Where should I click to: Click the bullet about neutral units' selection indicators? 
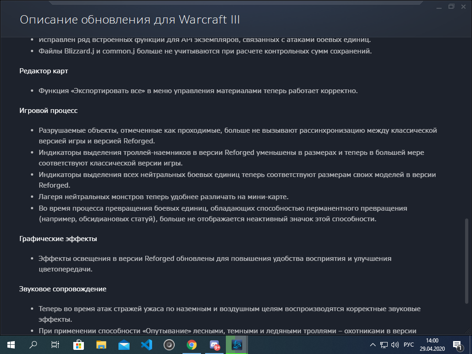coord(237,180)
